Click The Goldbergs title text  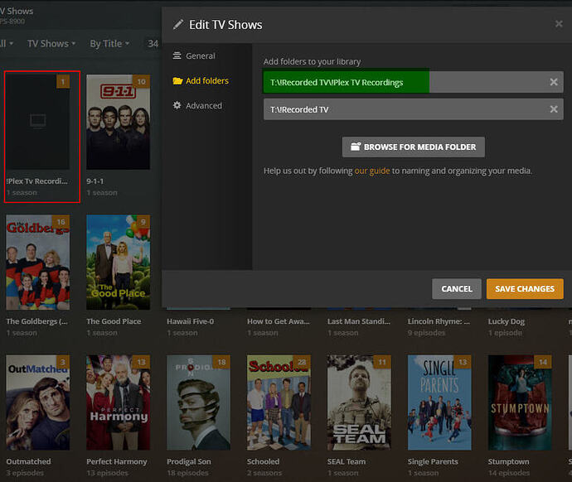pyautogui.click(x=36, y=321)
